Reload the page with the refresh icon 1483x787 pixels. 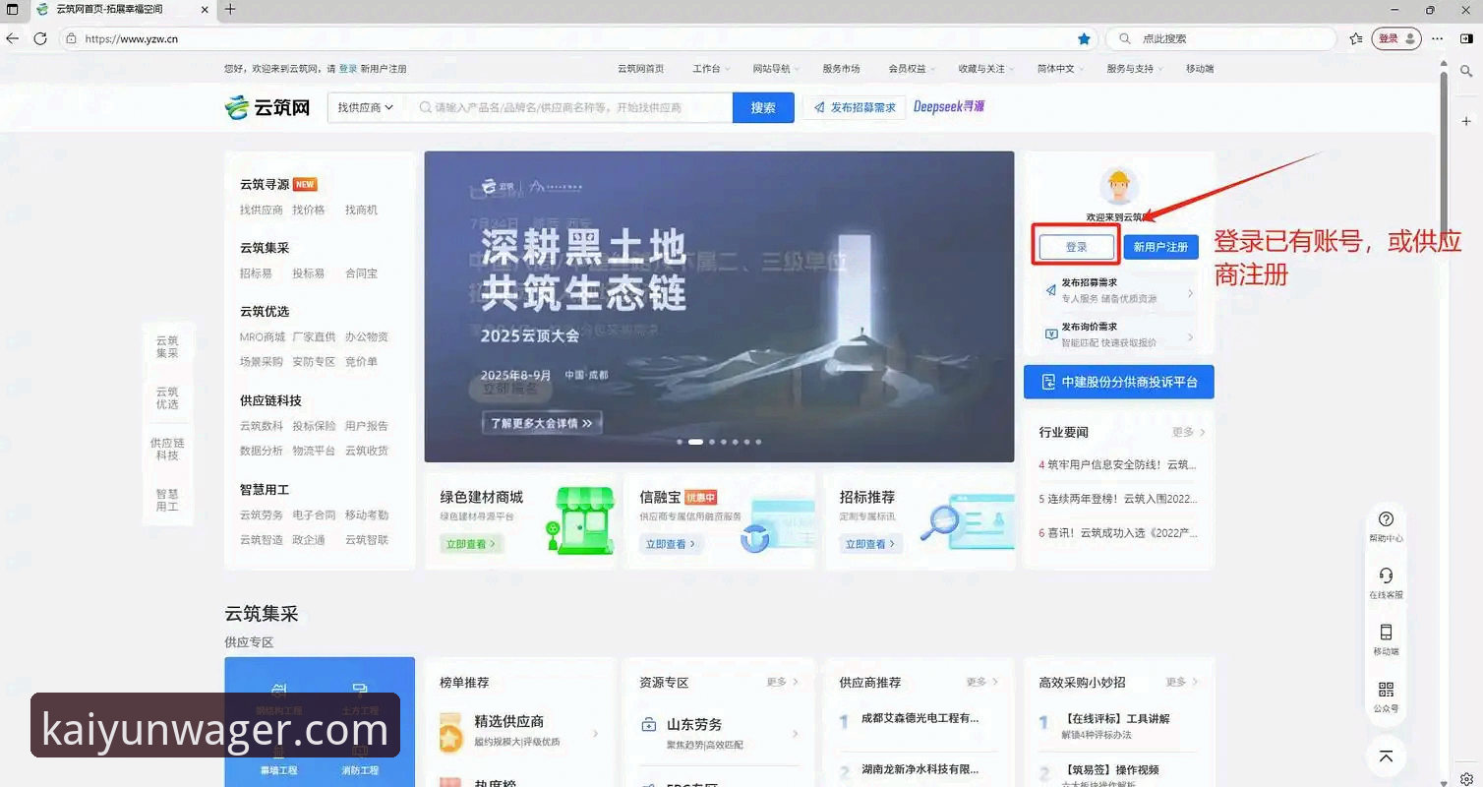pyautogui.click(x=40, y=38)
